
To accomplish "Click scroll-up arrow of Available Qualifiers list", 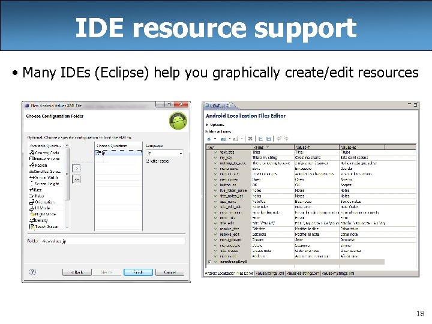I will (67, 145).
